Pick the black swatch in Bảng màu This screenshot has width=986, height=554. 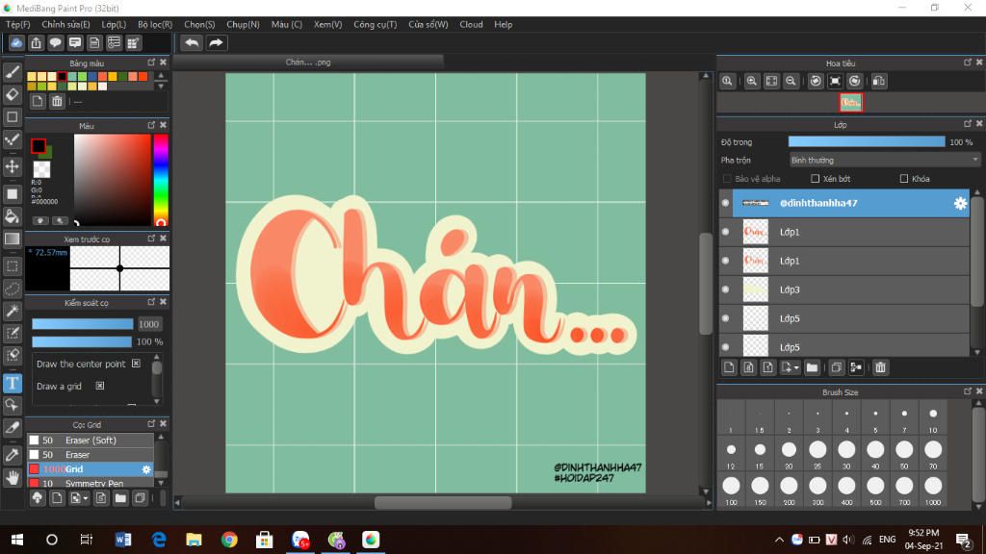tap(62, 77)
